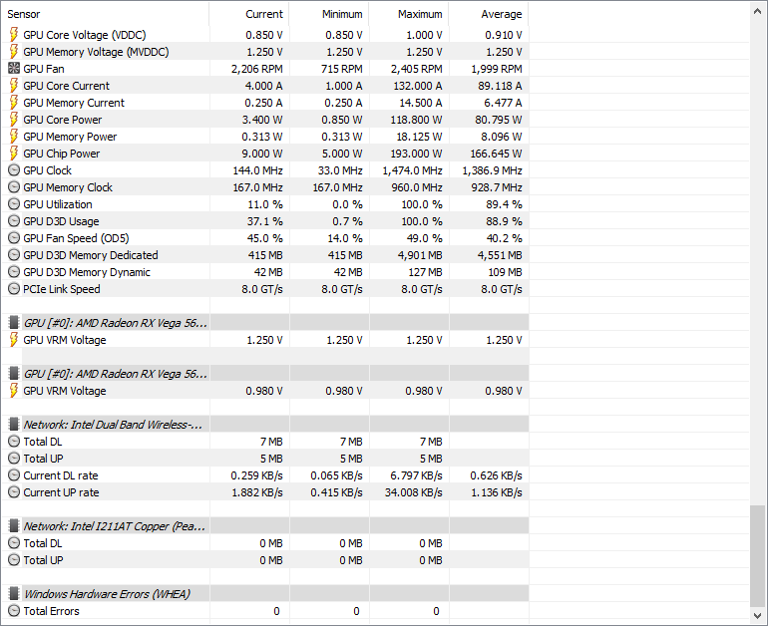Click the Current column header
768x626 pixels.
click(248, 14)
